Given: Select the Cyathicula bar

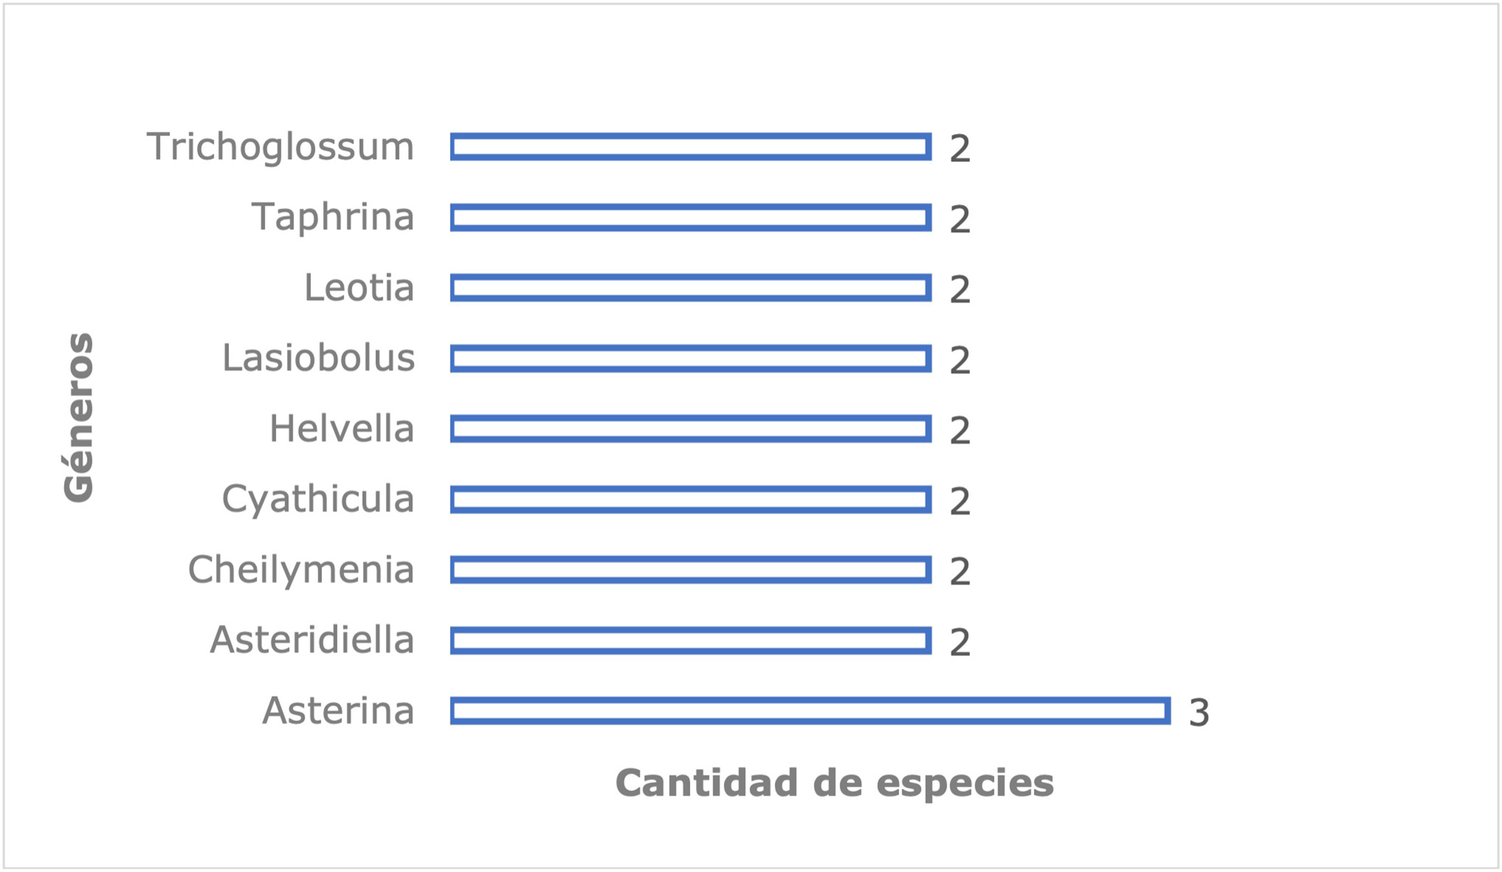Looking at the screenshot, I should coord(691,499).
